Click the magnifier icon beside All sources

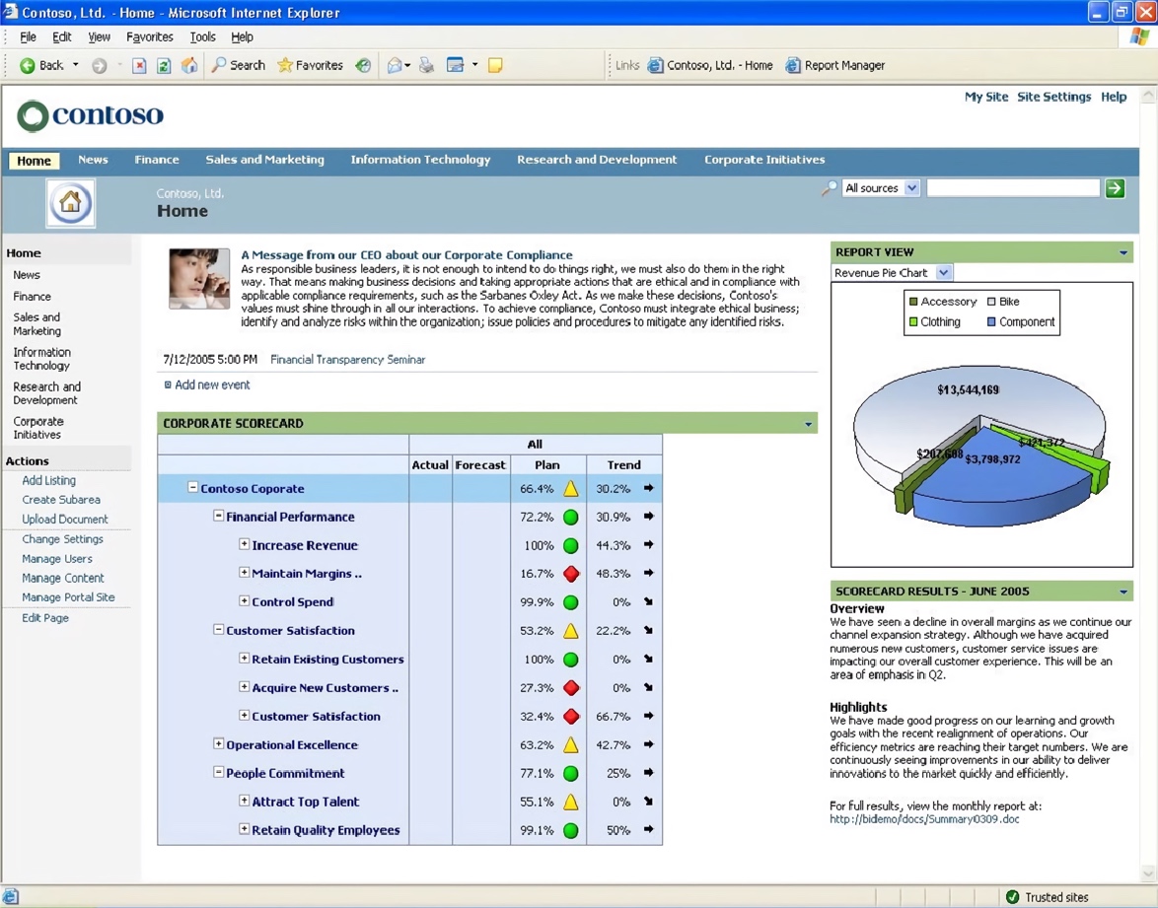pyautogui.click(x=830, y=189)
